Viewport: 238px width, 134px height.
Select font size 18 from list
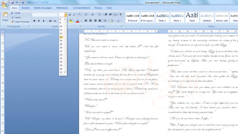tap(61, 44)
